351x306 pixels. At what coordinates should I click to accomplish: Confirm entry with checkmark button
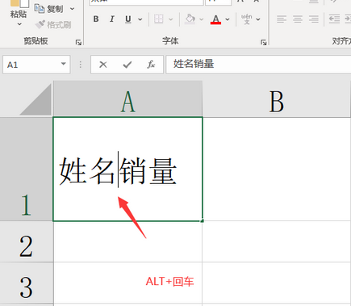pyautogui.click(x=127, y=65)
